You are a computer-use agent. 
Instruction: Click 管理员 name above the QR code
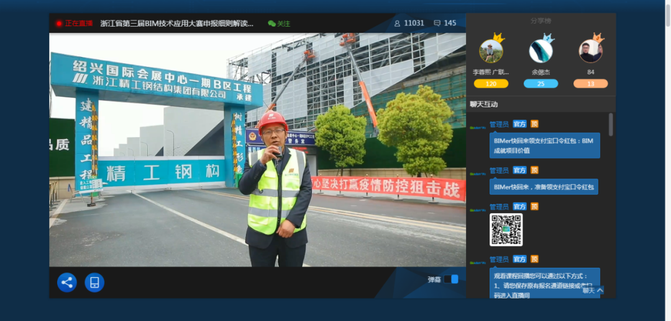click(x=499, y=206)
